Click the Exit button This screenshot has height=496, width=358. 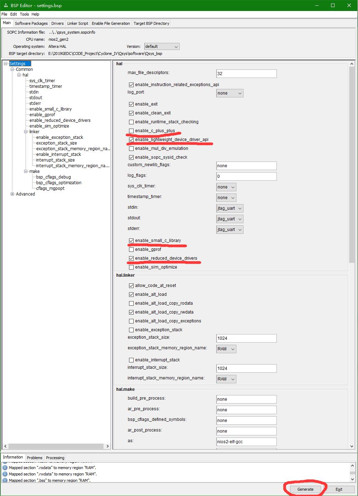point(339,489)
